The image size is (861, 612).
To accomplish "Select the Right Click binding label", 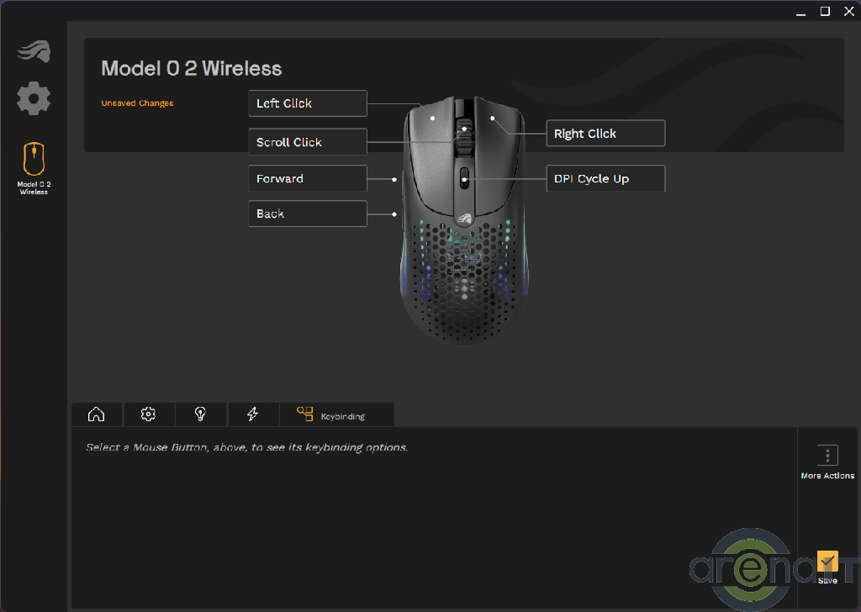I will click(x=605, y=134).
